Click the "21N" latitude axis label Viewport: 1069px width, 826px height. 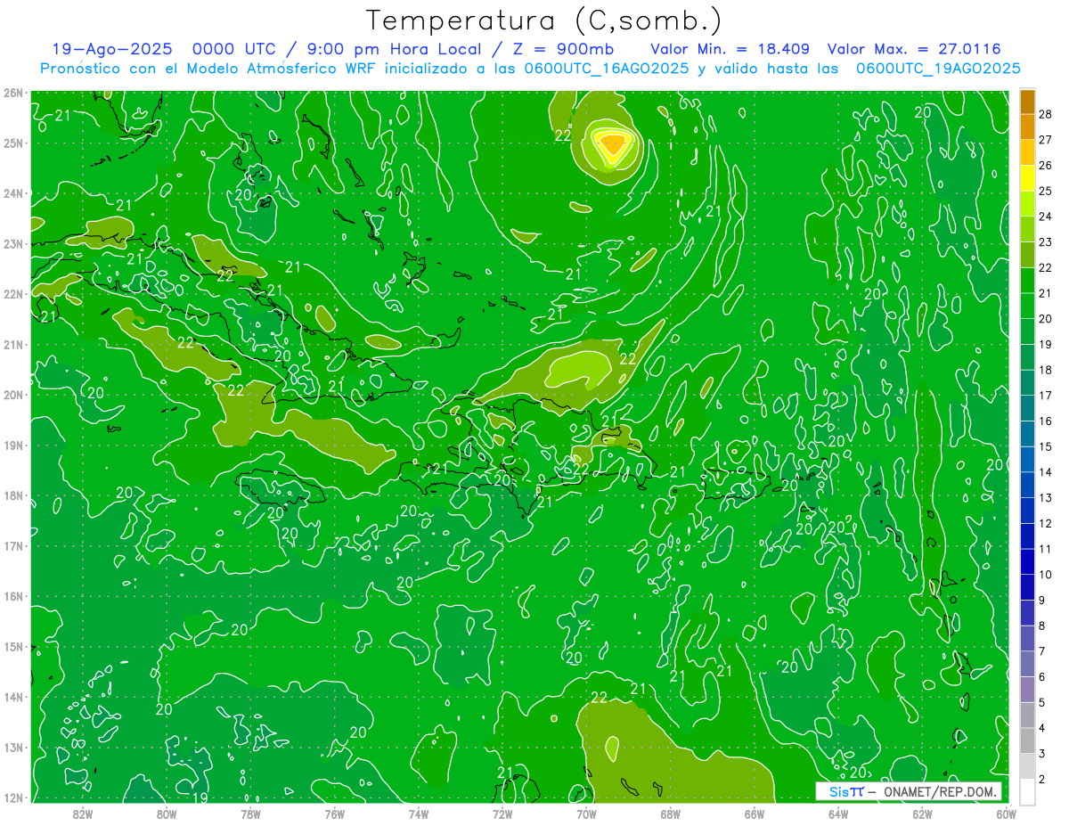click(12, 344)
